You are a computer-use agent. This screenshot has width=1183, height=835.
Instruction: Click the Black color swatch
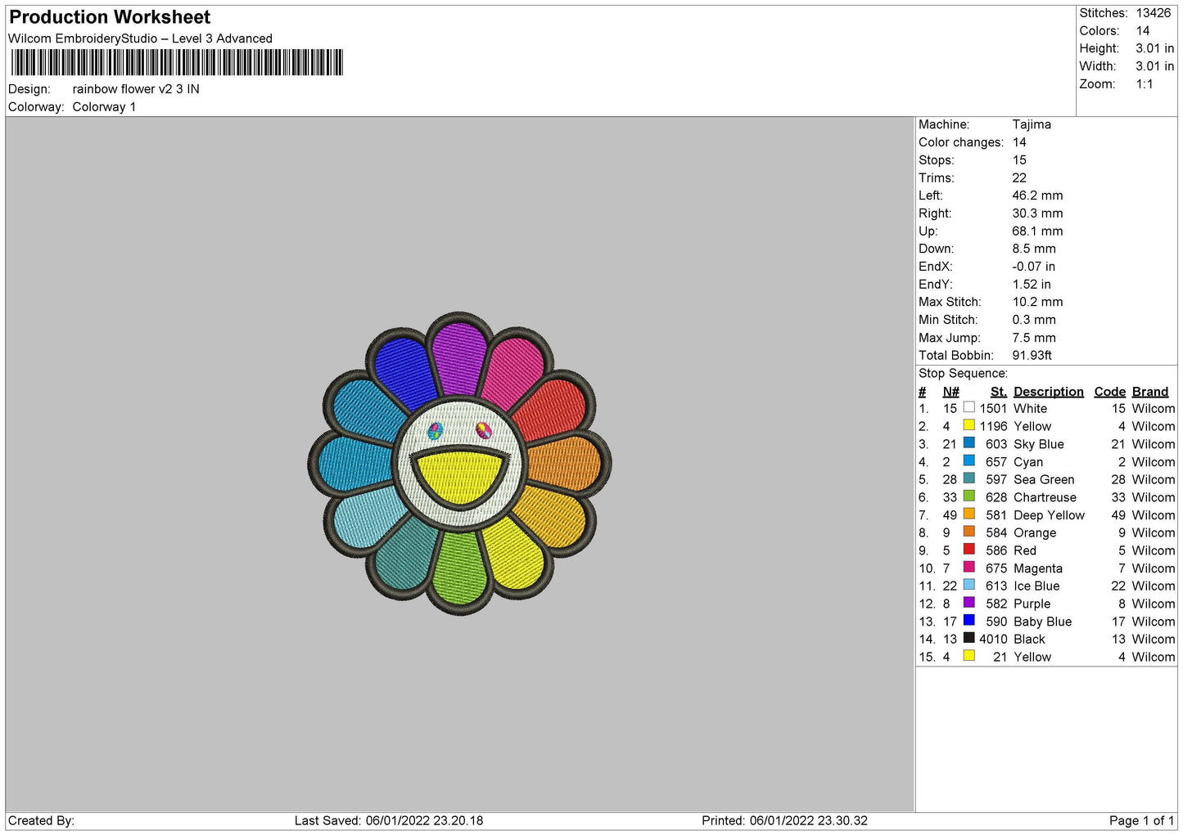pyautogui.click(x=969, y=638)
